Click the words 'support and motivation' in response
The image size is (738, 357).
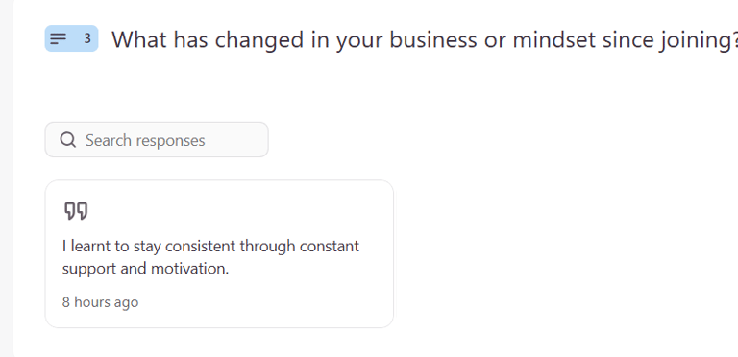tap(143, 269)
